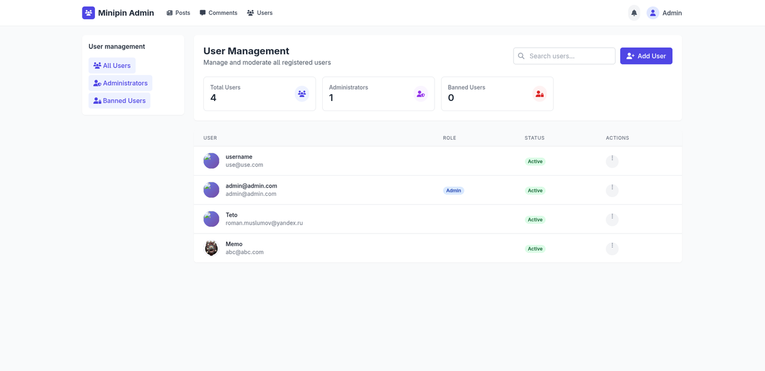Click the Administrators stat card

click(378, 94)
